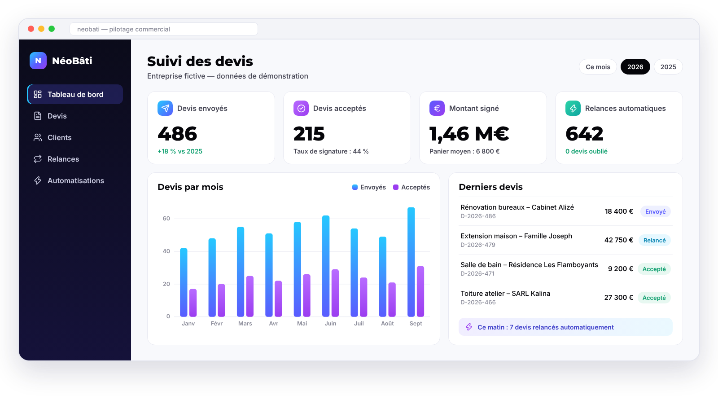The height and width of the screenshot is (404, 718).
Task: Switch period to 2026
Action: [635, 67]
